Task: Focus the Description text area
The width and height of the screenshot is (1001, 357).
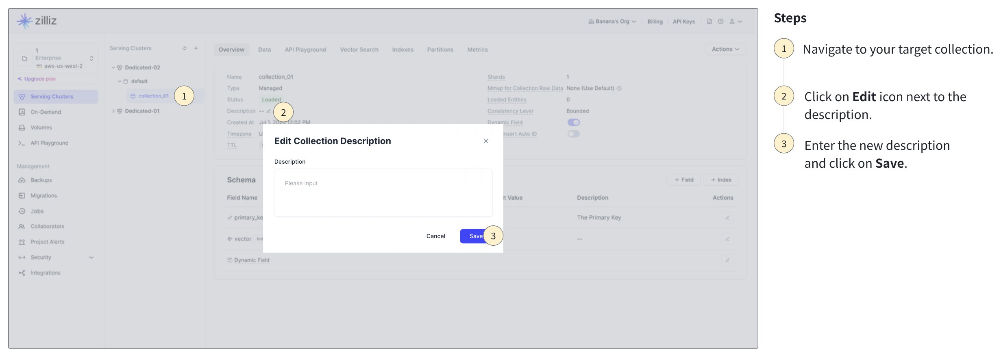Action: click(x=383, y=193)
